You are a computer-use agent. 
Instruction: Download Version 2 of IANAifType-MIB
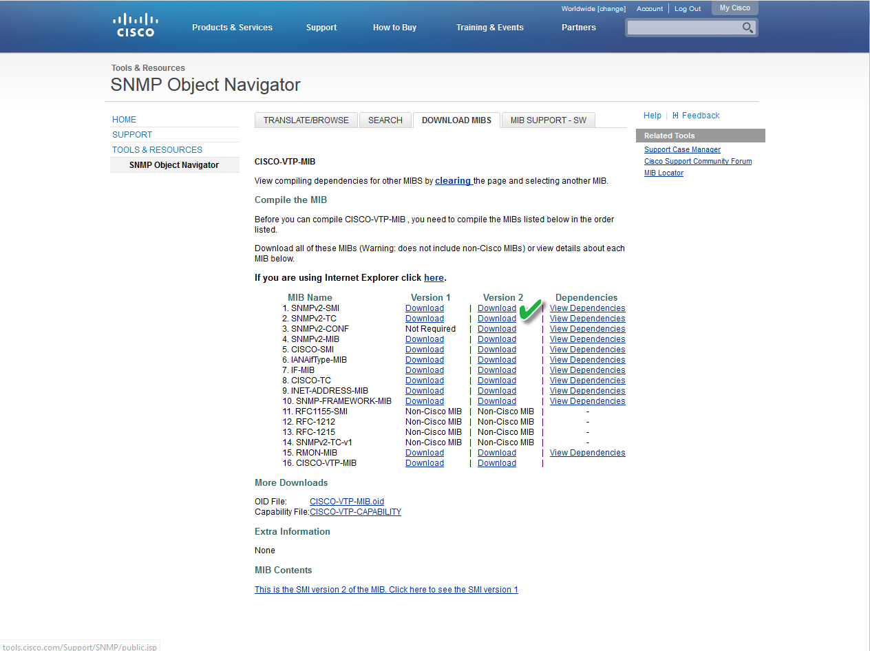coord(497,360)
